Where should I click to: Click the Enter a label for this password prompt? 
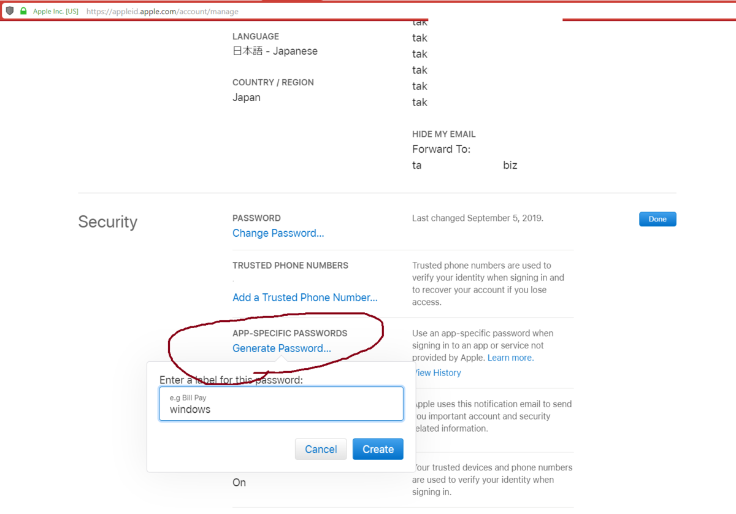231,380
